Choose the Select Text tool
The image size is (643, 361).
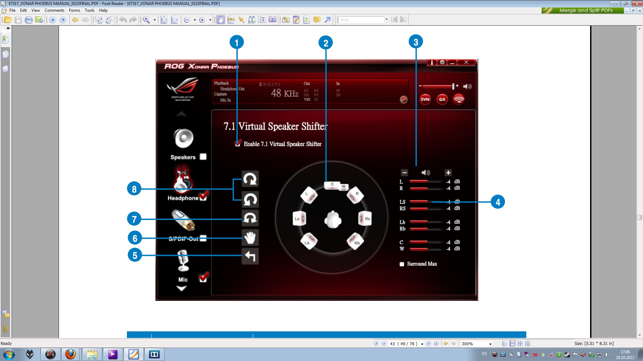click(x=231, y=20)
